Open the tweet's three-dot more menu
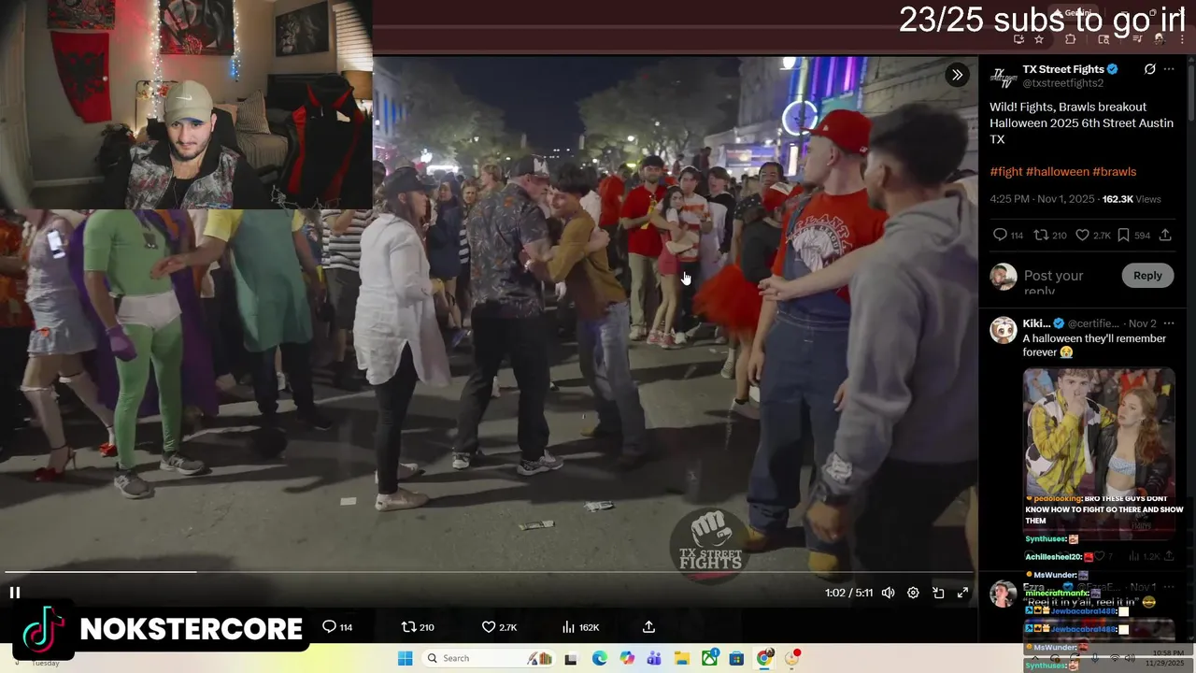The image size is (1196, 673). 1169,69
